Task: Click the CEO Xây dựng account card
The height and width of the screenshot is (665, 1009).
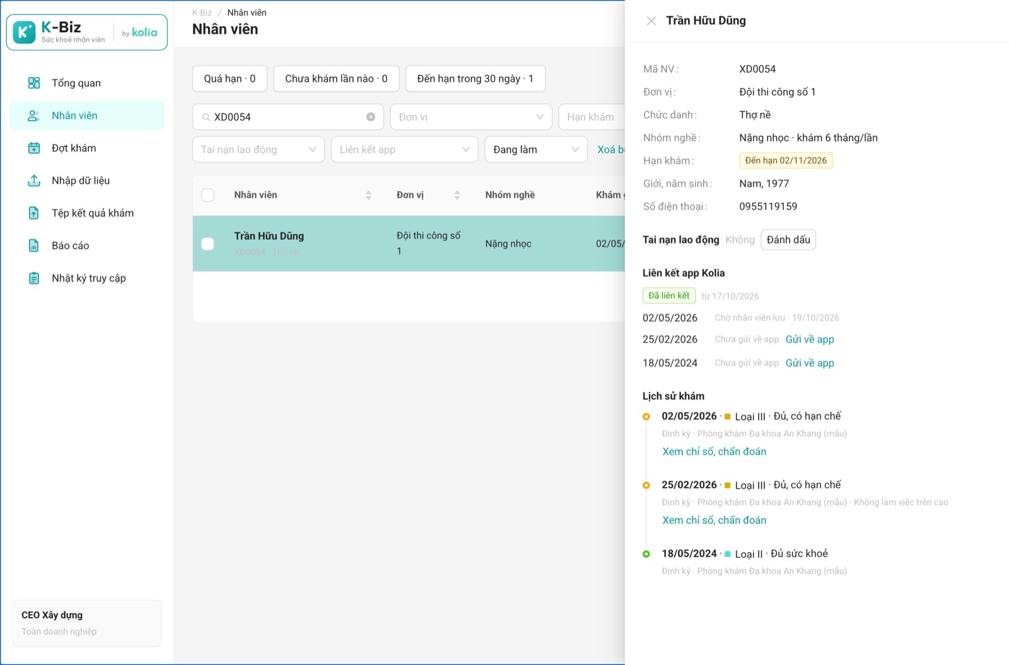Action: pos(87,623)
